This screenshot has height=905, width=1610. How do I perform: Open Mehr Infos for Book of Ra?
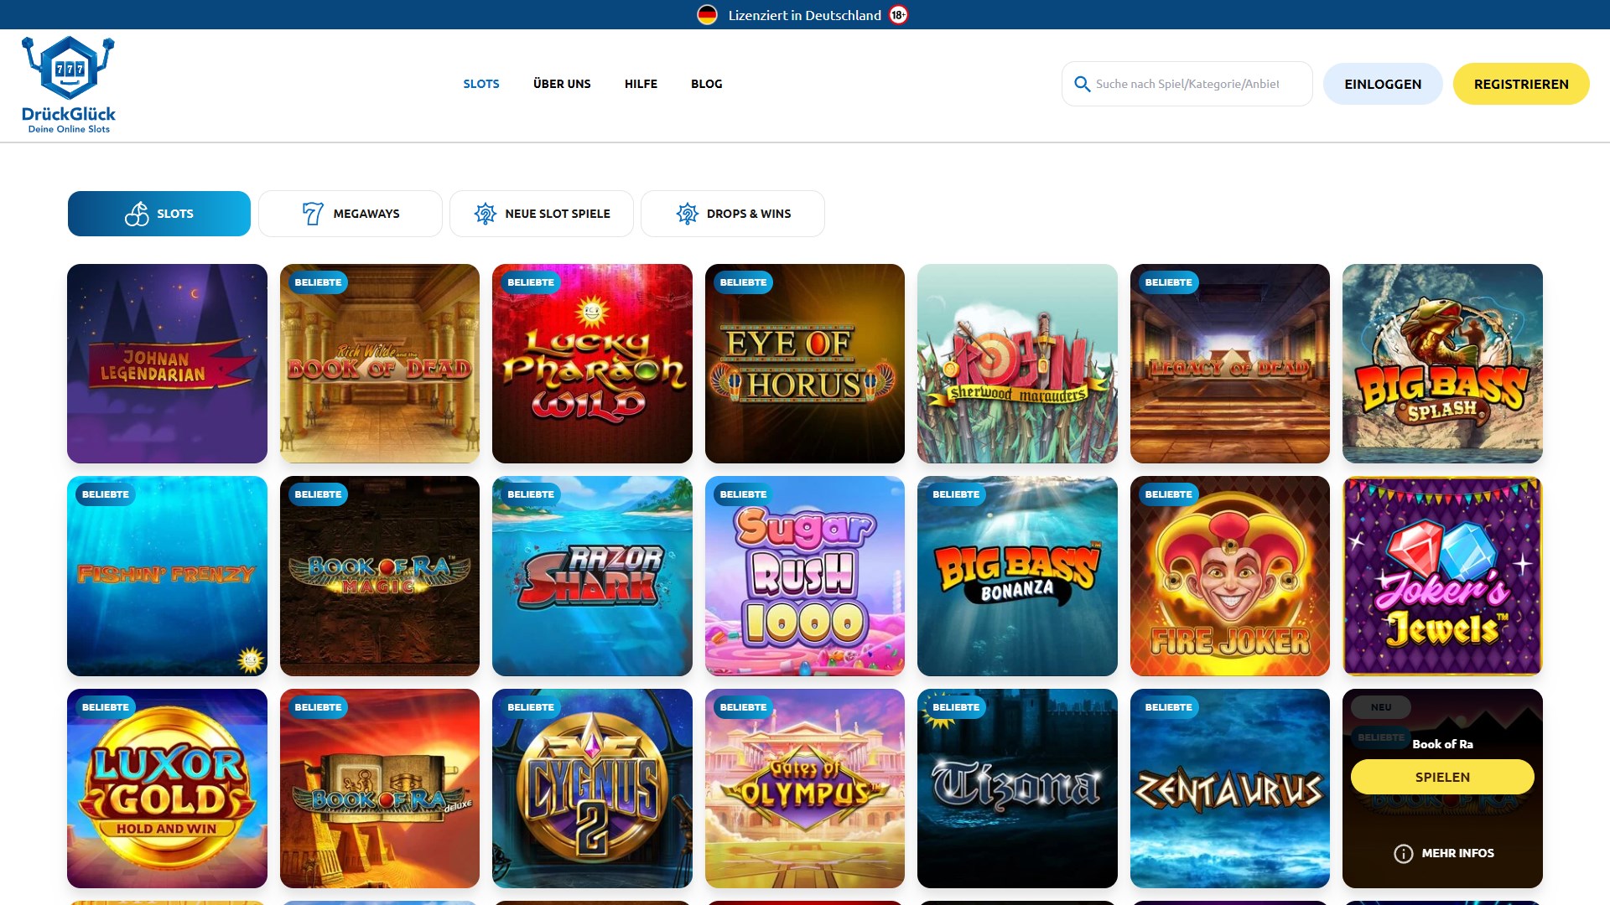click(x=1444, y=853)
